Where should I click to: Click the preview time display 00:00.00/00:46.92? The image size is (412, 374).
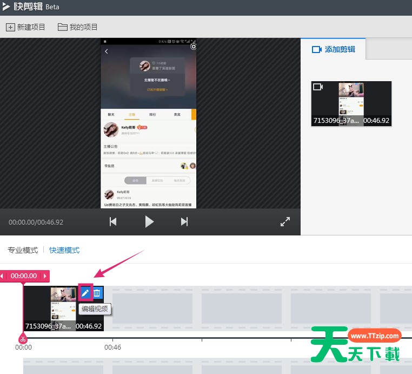(x=36, y=222)
